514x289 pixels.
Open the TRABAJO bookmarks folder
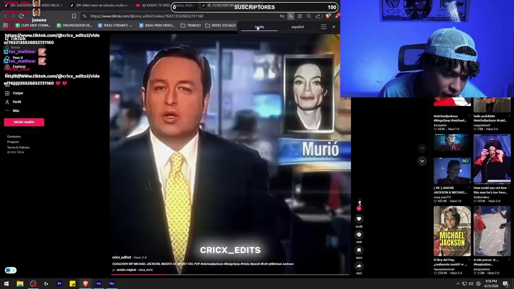pyautogui.click(x=191, y=25)
